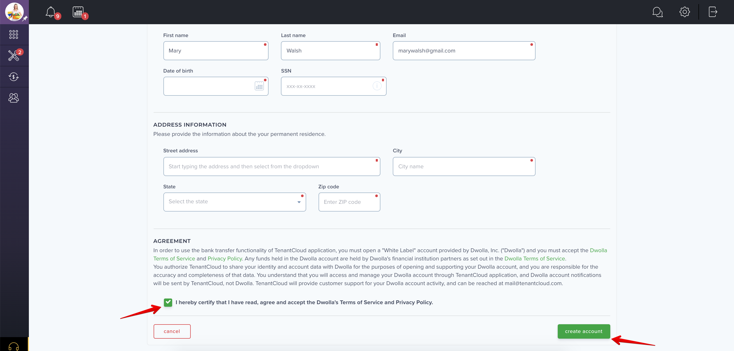The width and height of the screenshot is (734, 351).
Task: Open the calendar icon in top bar
Action: click(x=78, y=12)
